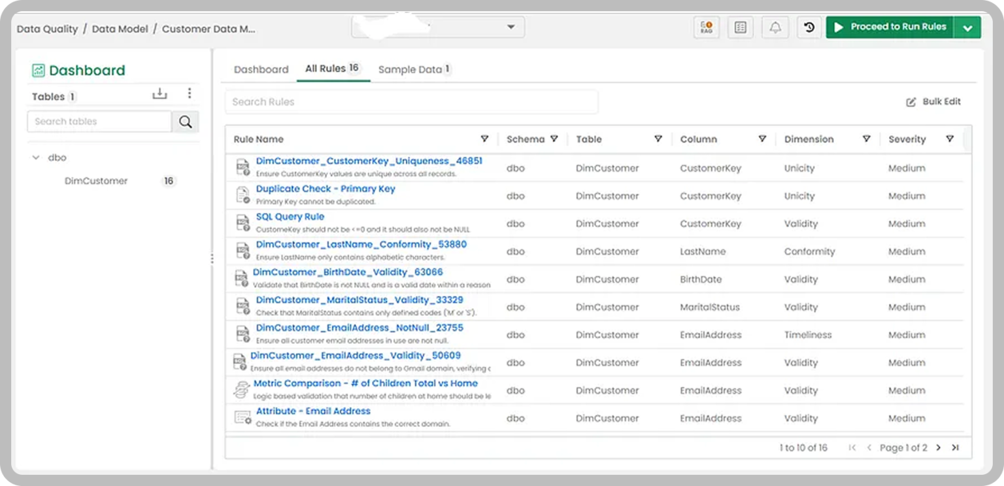Screen dimensions: 1004x486
Task: Filter the Severity column
Action: tap(950, 139)
